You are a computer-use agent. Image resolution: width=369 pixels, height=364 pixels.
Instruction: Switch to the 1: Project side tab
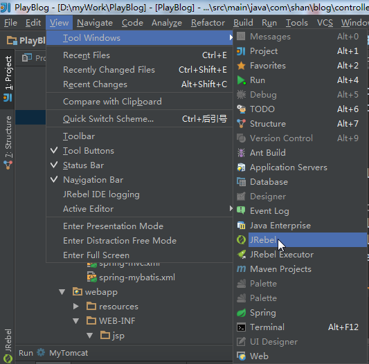pos(8,79)
